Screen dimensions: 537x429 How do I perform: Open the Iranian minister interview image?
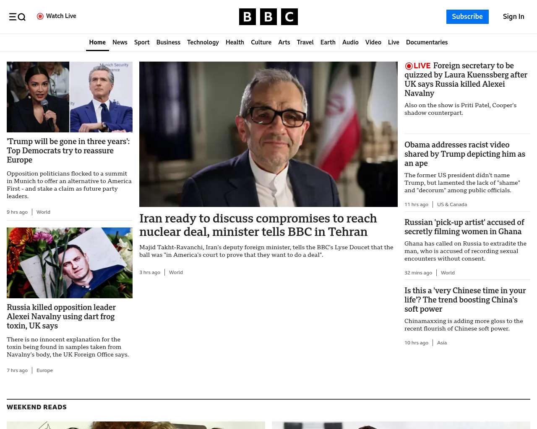(x=268, y=134)
